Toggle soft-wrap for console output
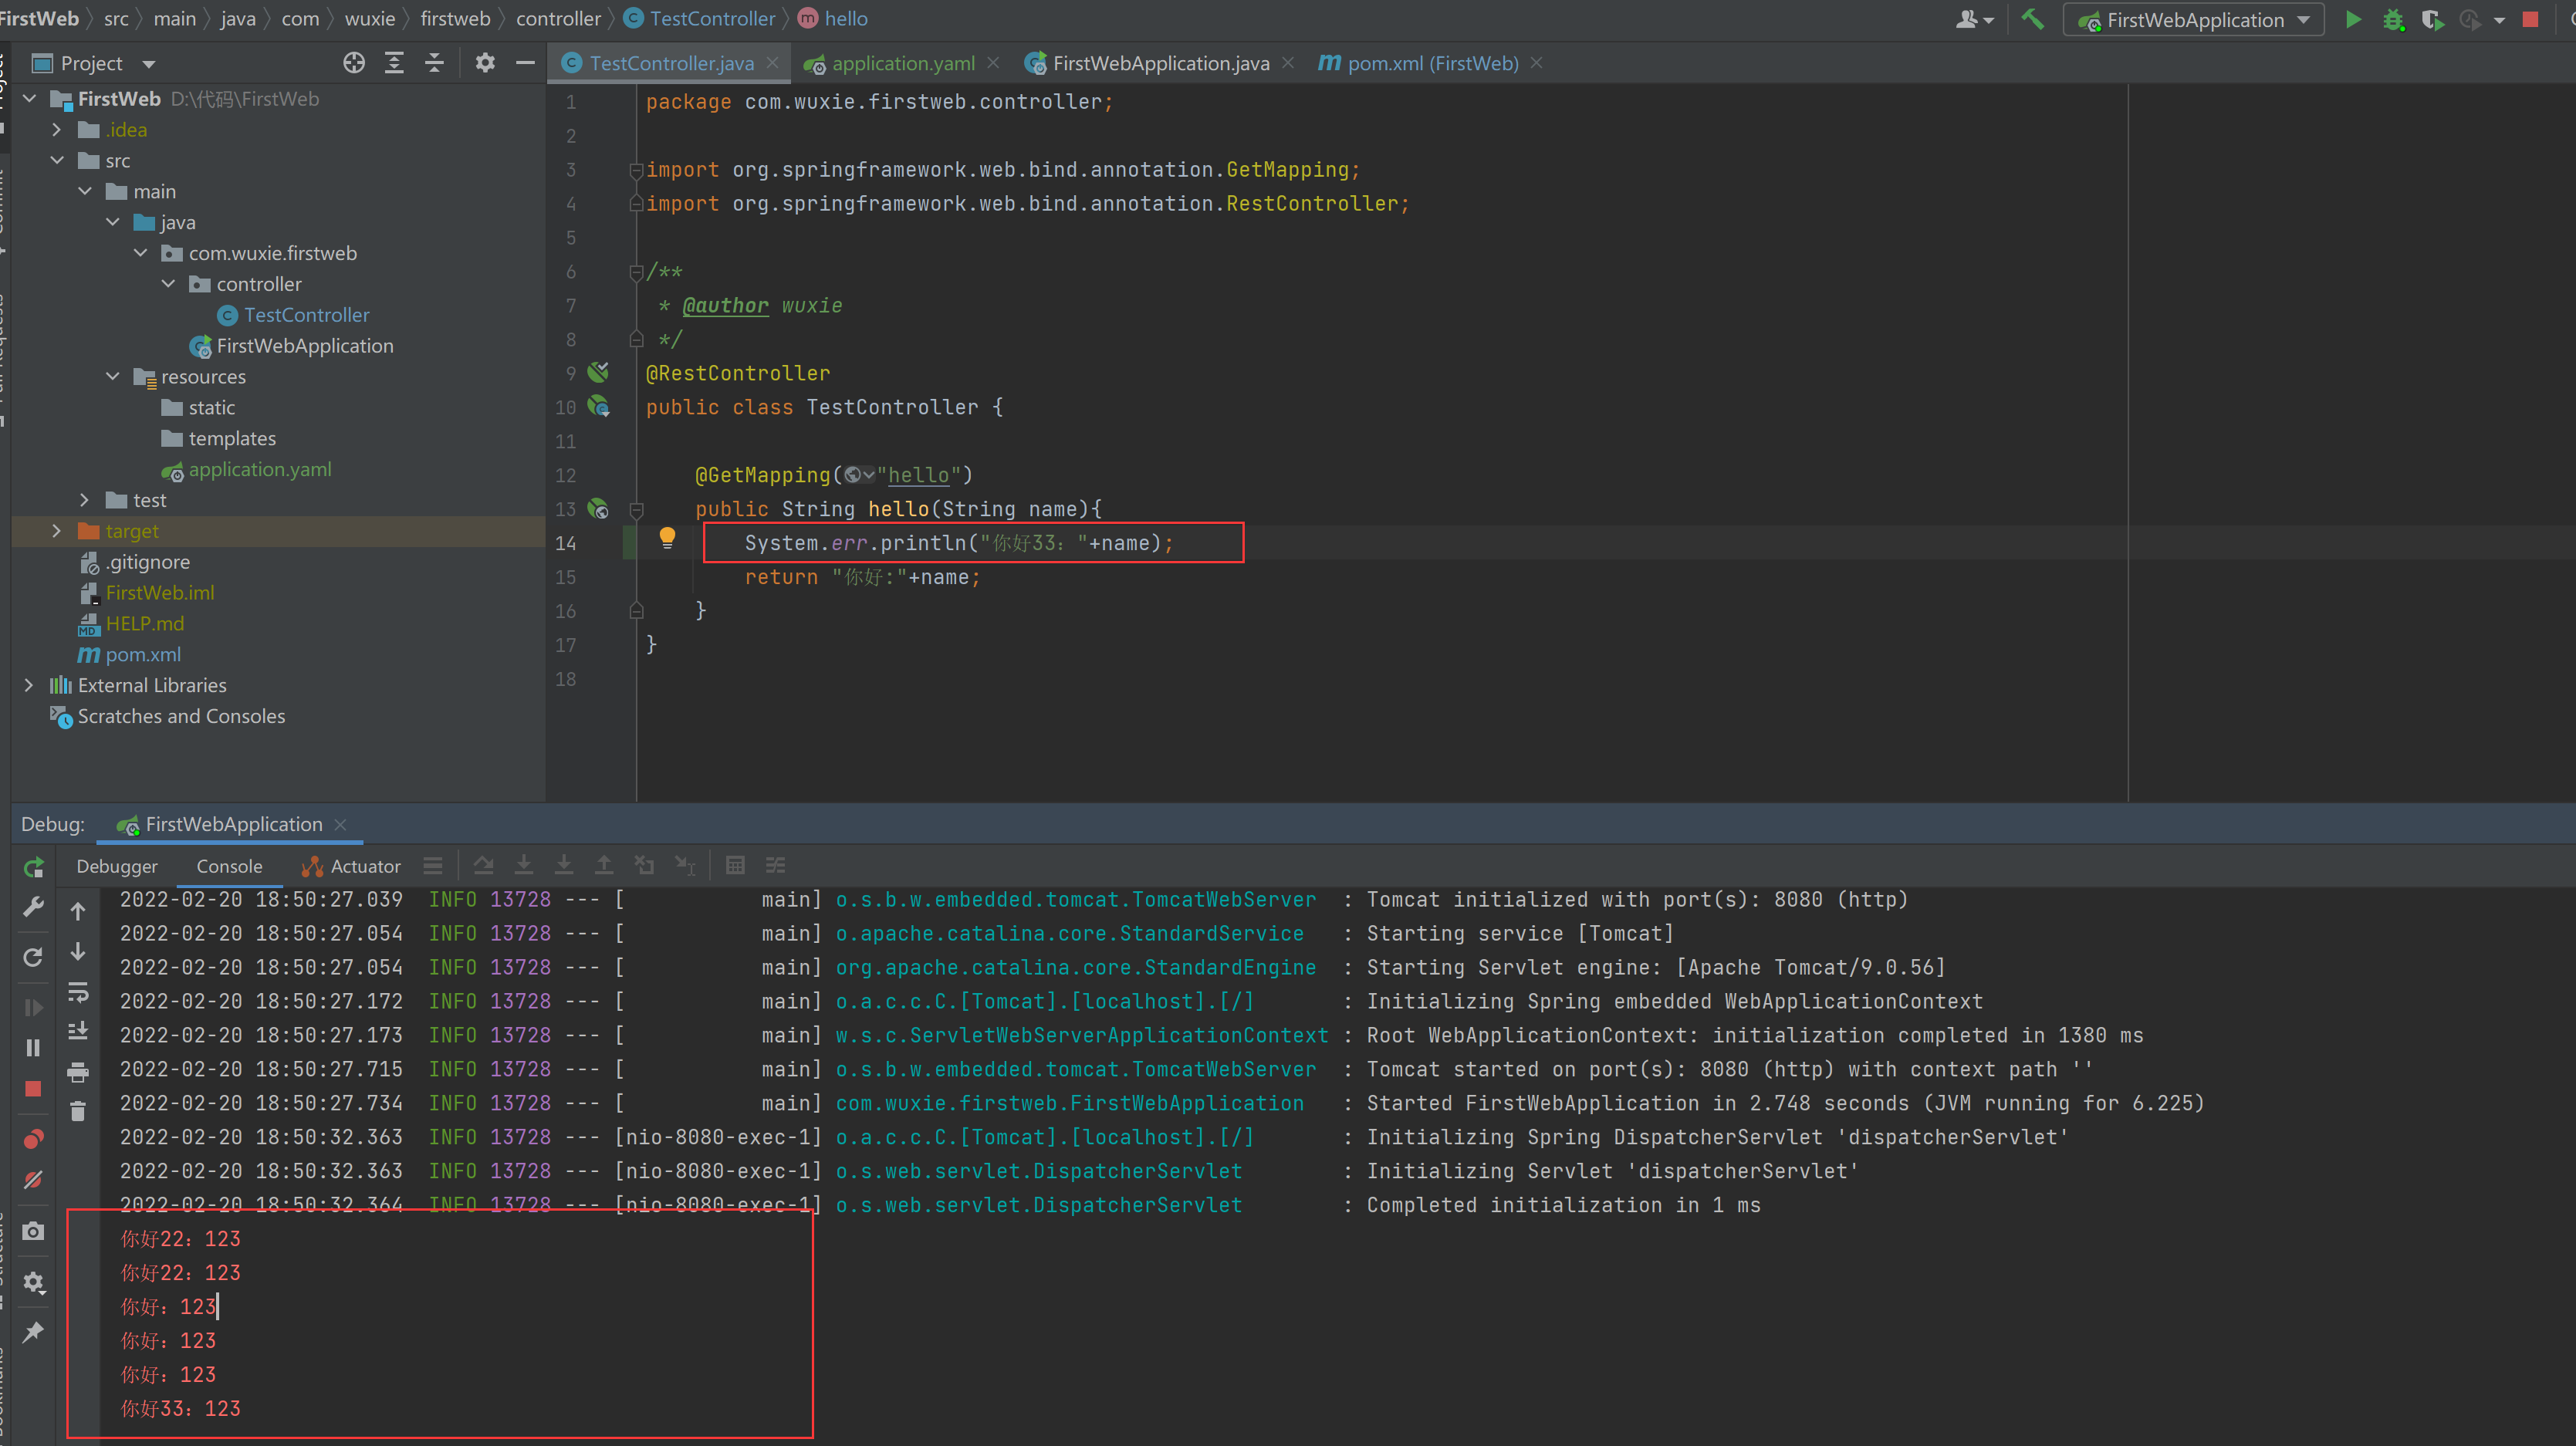 coord(78,992)
